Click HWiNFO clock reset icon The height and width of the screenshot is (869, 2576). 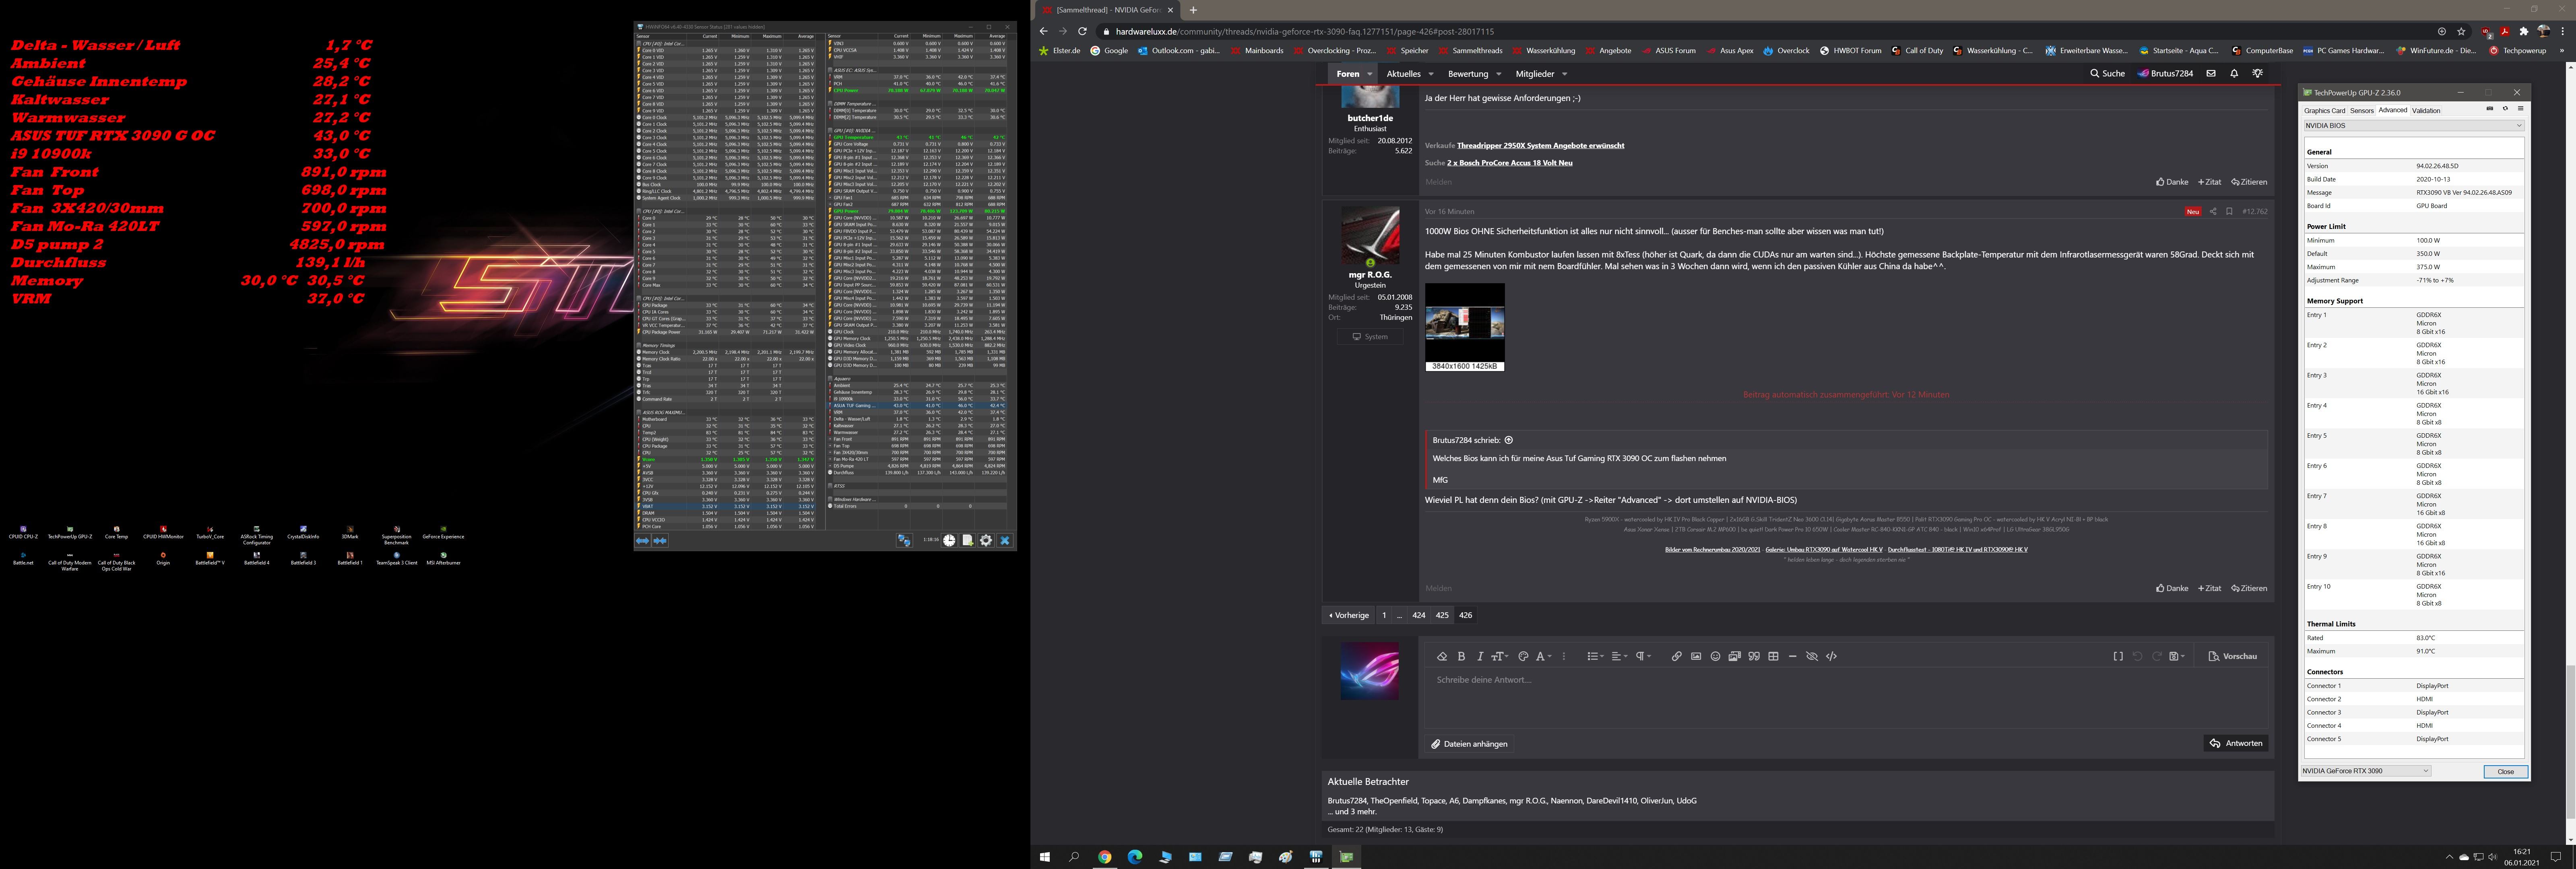pos(949,541)
